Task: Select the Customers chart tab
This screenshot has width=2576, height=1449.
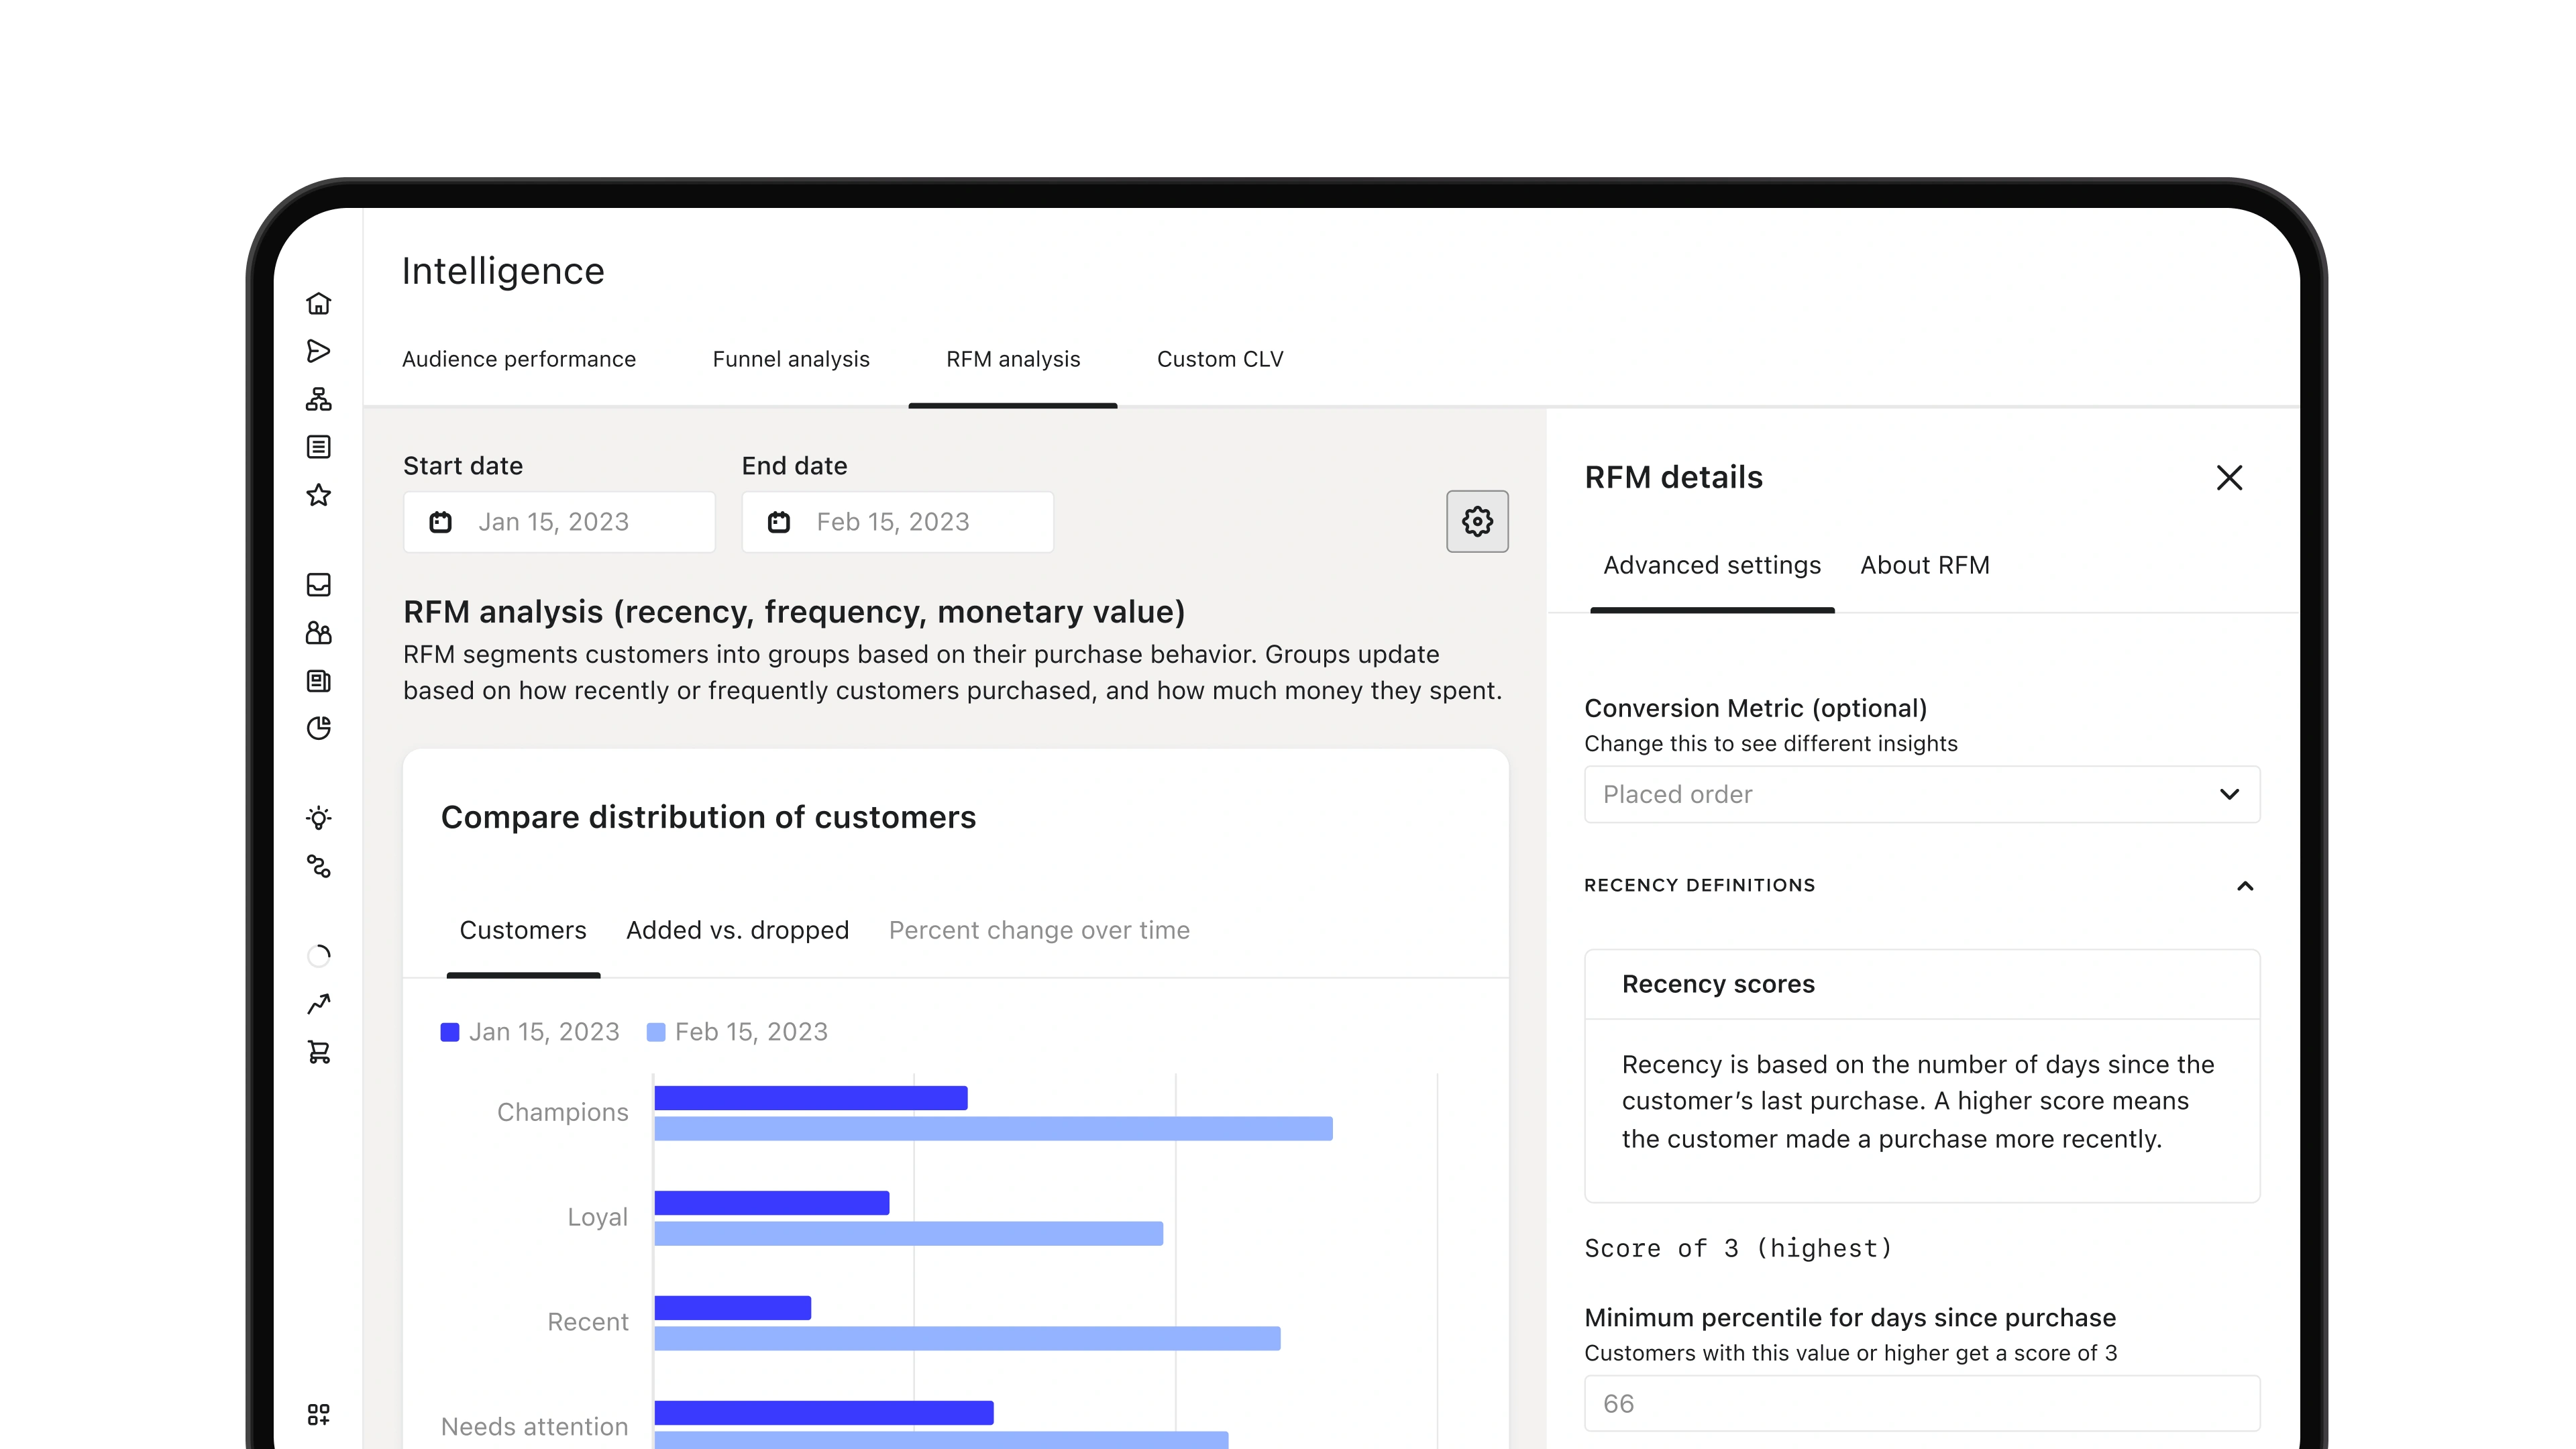Action: 523,930
